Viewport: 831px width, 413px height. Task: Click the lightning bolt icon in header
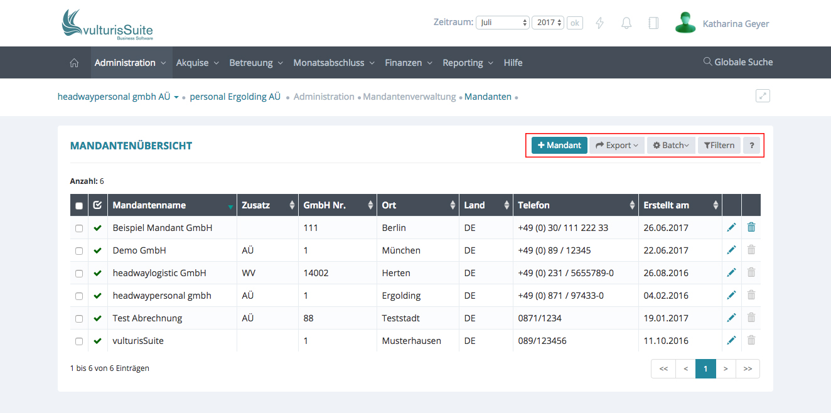tap(599, 23)
